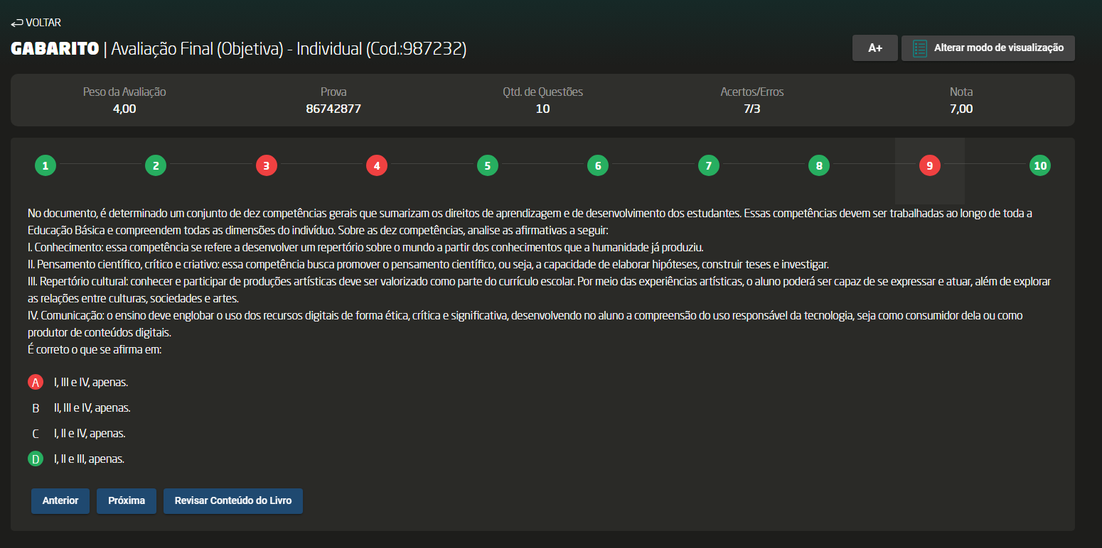
Task: Go to question 1 circle
Action: pyautogui.click(x=46, y=166)
